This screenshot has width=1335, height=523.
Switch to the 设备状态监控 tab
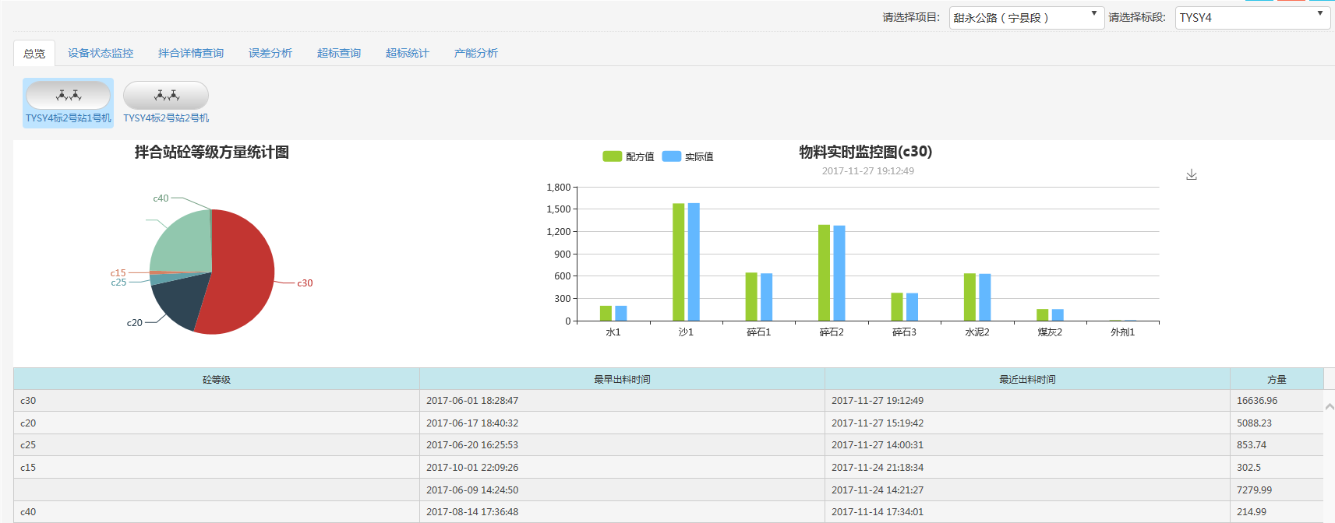coord(101,53)
